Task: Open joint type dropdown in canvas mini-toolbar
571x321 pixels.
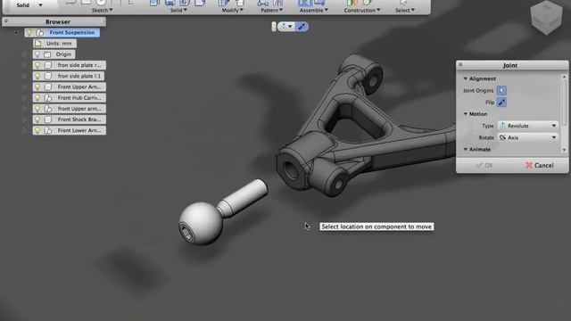Action: (x=286, y=27)
